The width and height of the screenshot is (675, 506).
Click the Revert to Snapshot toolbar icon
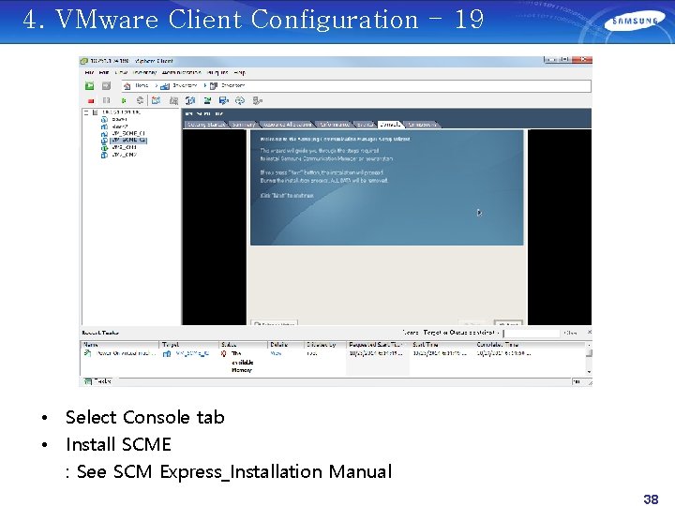click(173, 100)
